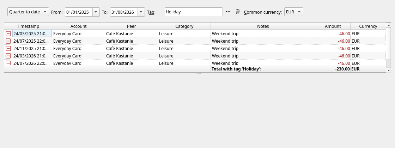Open the Quarter to date period dropdown

[x=28, y=12]
